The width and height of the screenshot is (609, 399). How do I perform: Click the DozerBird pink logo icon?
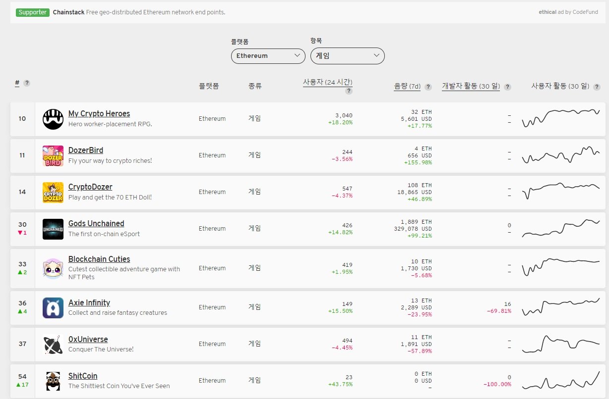click(x=53, y=156)
